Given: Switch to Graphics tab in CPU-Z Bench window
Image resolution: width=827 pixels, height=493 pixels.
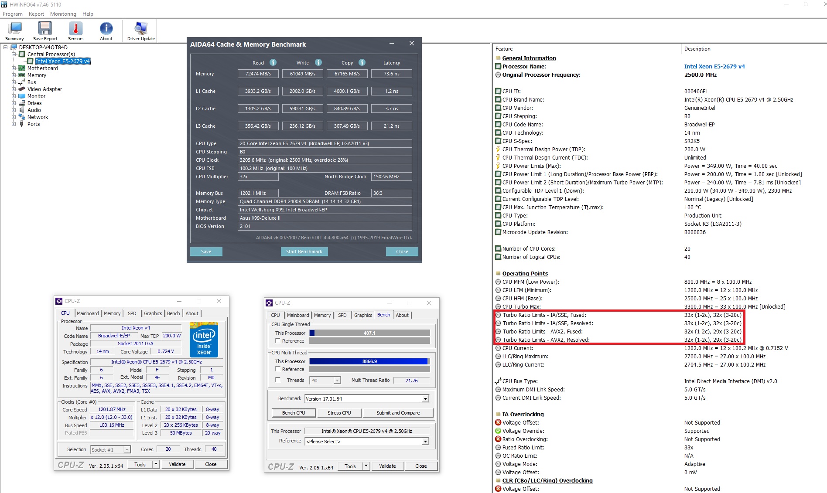Looking at the screenshot, I should pos(363,315).
